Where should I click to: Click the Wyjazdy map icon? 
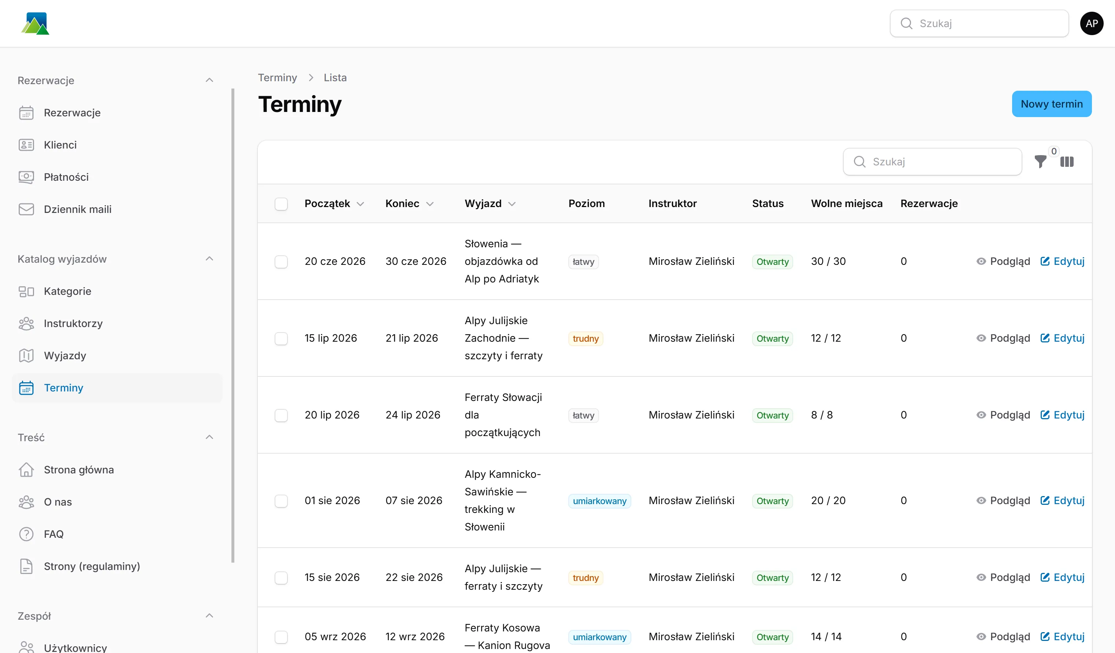[26, 356]
